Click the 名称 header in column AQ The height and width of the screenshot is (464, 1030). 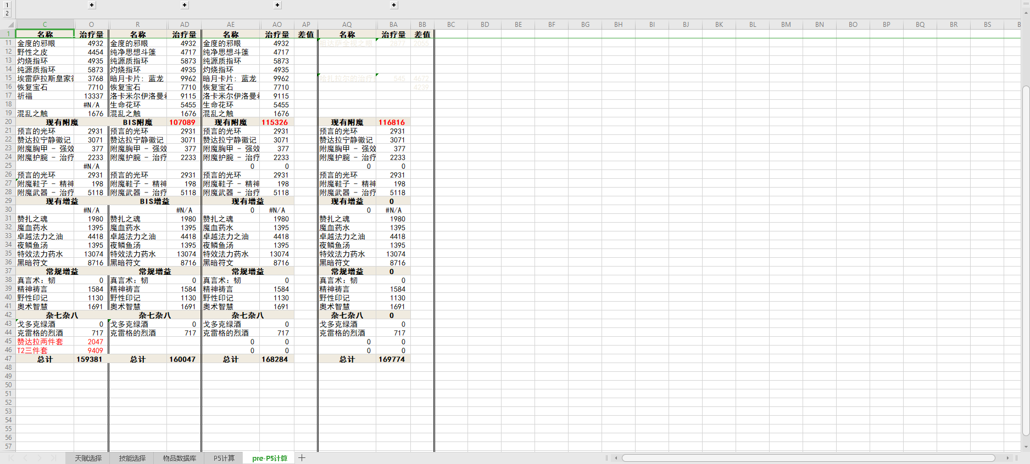coord(347,35)
